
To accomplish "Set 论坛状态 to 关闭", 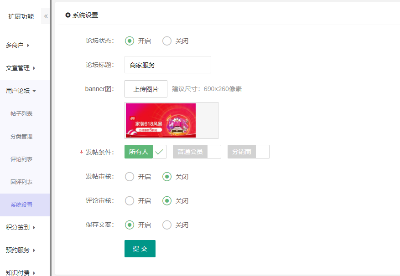I will (x=167, y=41).
